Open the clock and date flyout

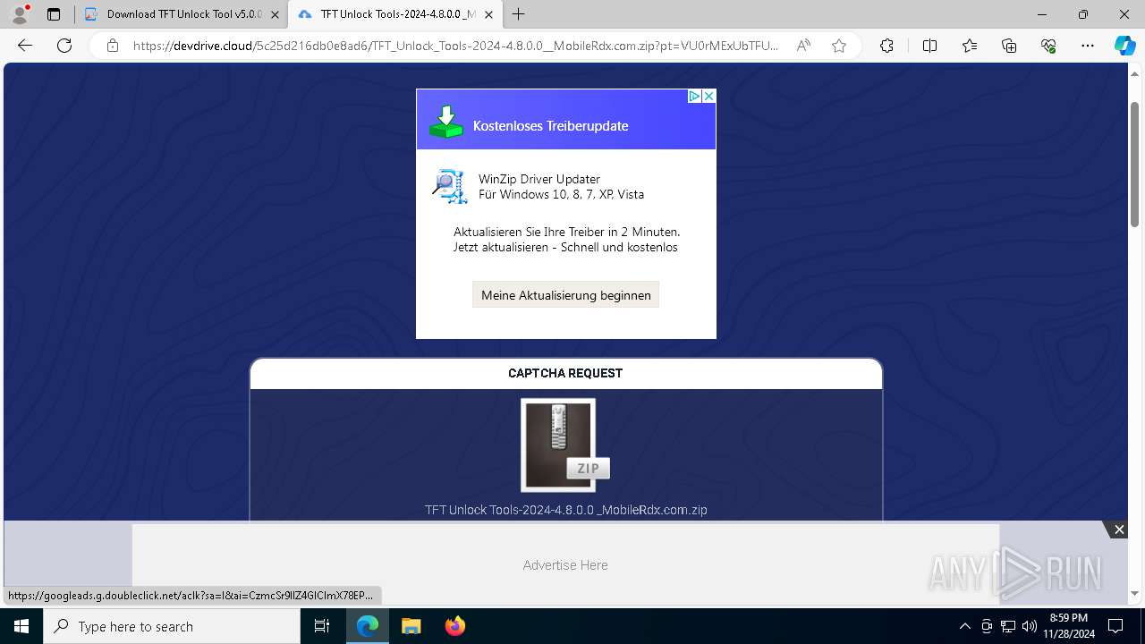pos(1068,626)
